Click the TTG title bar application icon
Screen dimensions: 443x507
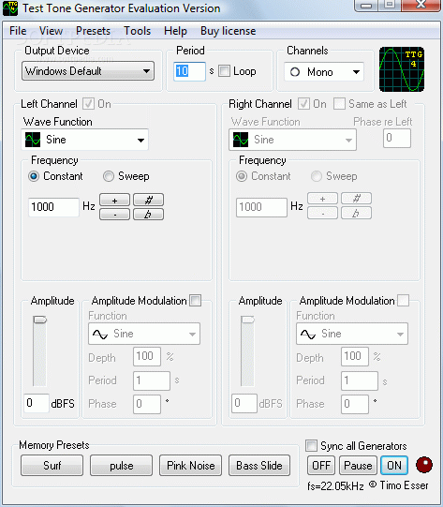10,8
